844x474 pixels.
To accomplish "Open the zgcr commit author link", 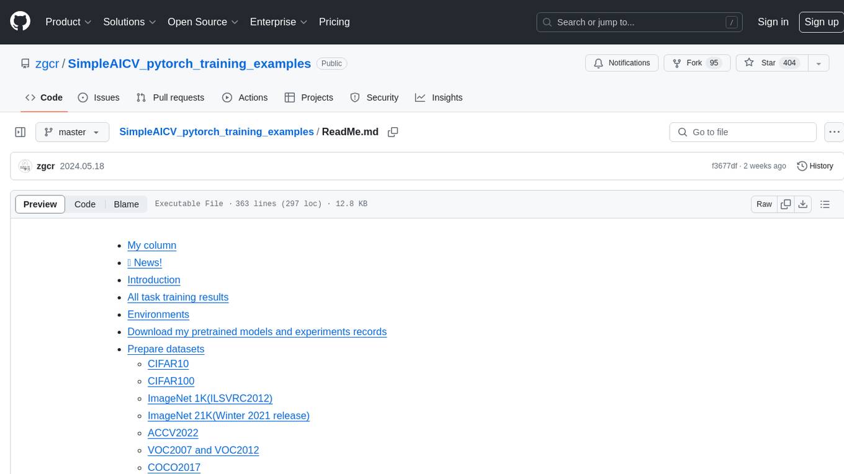I will point(46,166).
